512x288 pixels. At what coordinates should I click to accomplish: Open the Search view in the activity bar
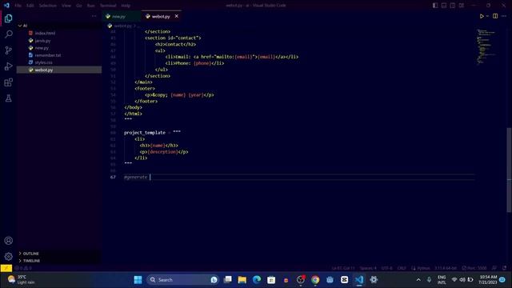[x=9, y=34]
